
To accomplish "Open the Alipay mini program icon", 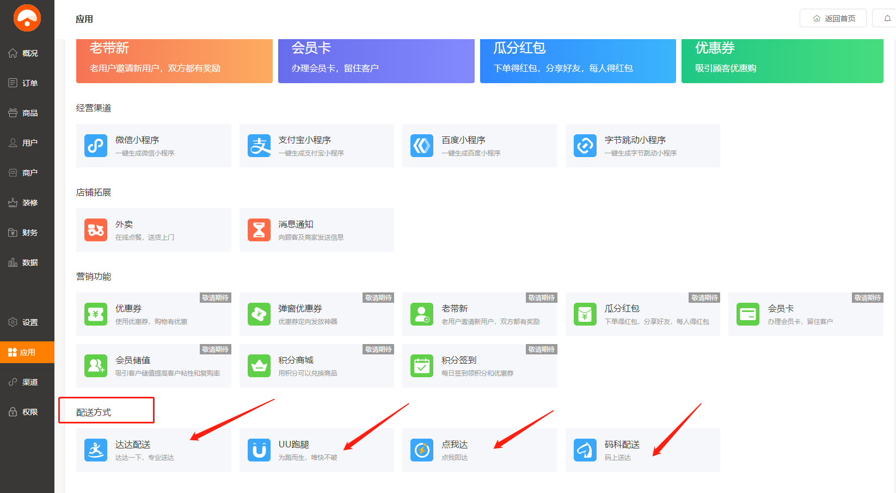I will [259, 146].
